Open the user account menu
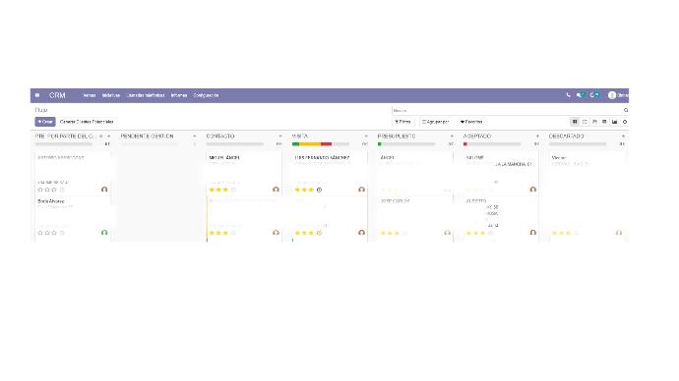The image size is (679, 381). click(618, 95)
